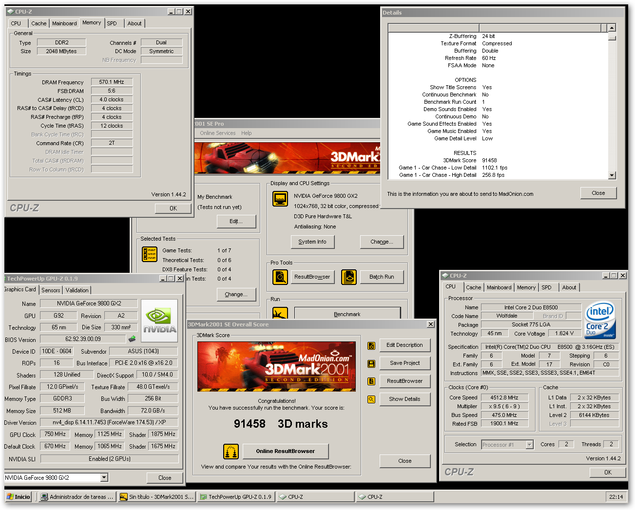Click the System Info button

pyautogui.click(x=312, y=242)
